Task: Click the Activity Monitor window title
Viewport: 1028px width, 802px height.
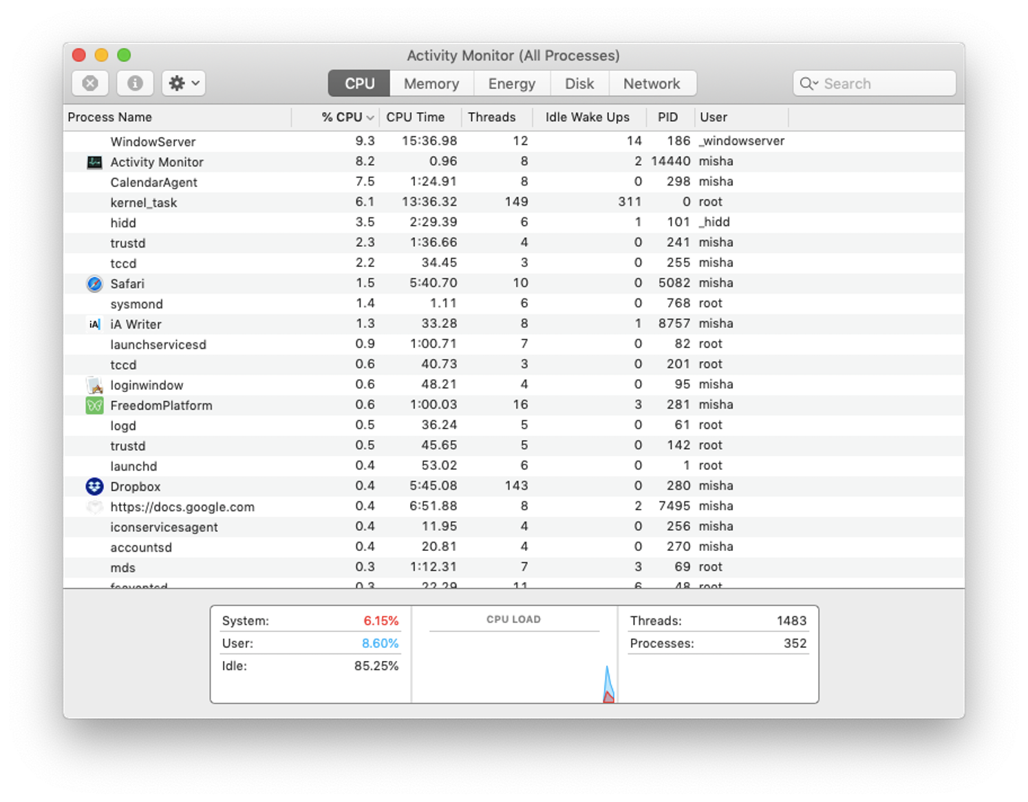Action: (513, 55)
